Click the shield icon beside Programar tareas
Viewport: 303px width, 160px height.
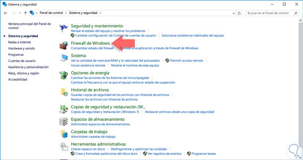click(189, 154)
